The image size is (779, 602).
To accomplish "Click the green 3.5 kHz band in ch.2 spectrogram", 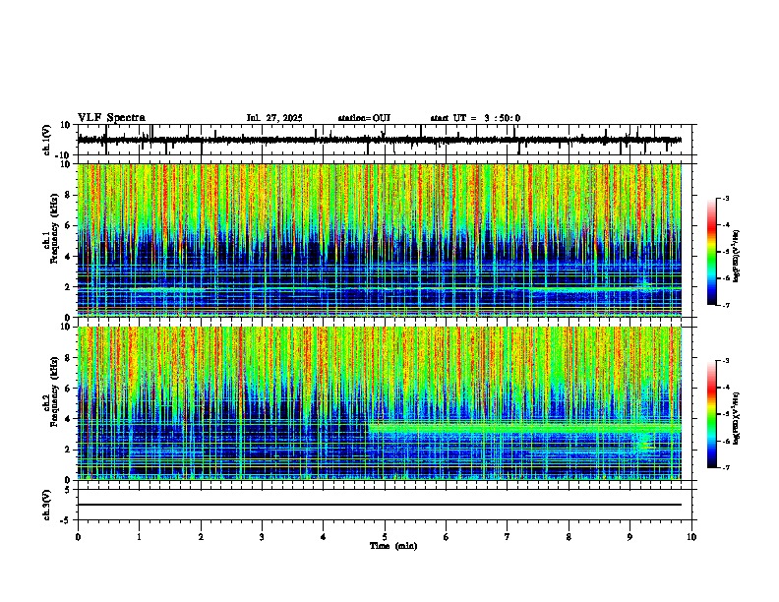I will point(524,427).
